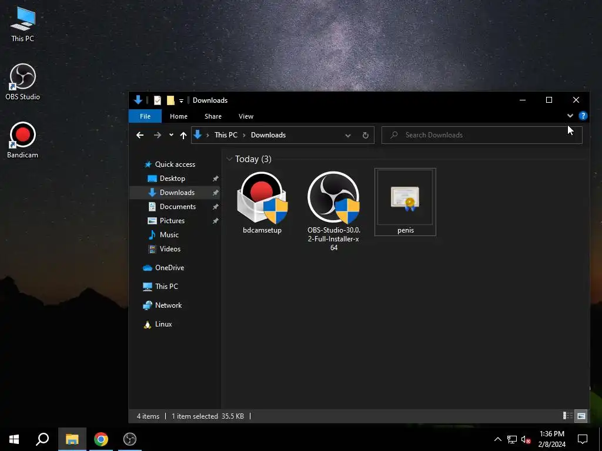This screenshot has height=451, width=602.
Task: Click OBS Studio on the taskbar
Action: (x=130, y=439)
